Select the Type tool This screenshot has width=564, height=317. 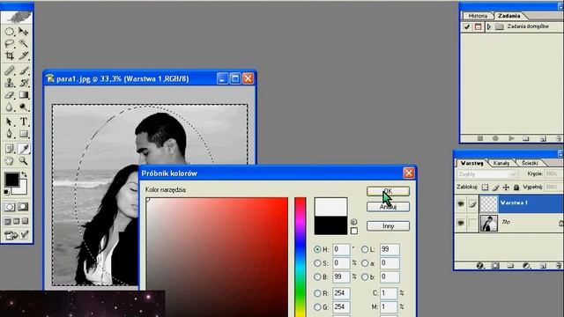click(24, 122)
